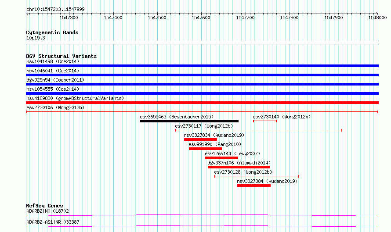
Task: Click the nsv1046041 (Coe2014) label
Action: coord(53,71)
